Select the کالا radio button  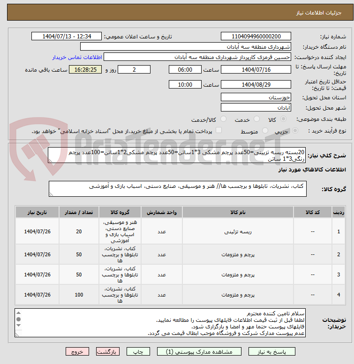point(283,119)
